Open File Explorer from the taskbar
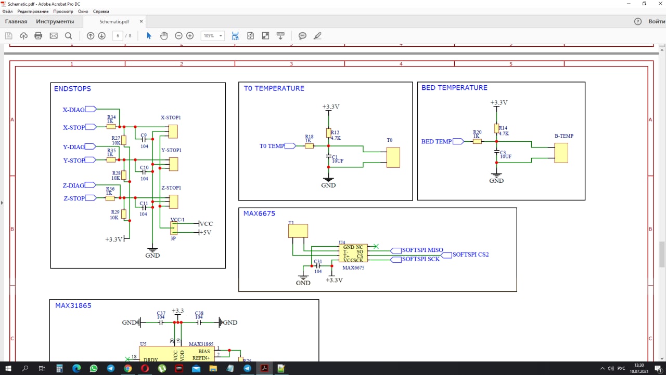 pyautogui.click(x=213, y=368)
